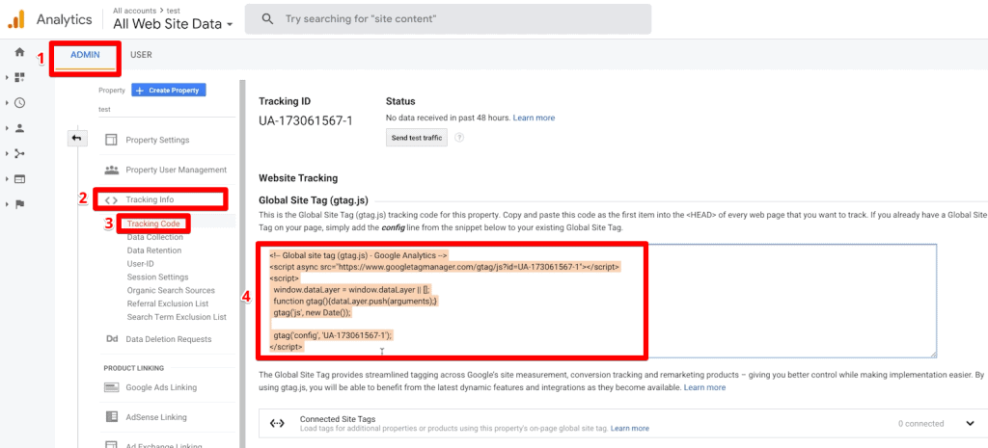Open Tracking Code in the Tracking Info submenu

pyautogui.click(x=153, y=224)
